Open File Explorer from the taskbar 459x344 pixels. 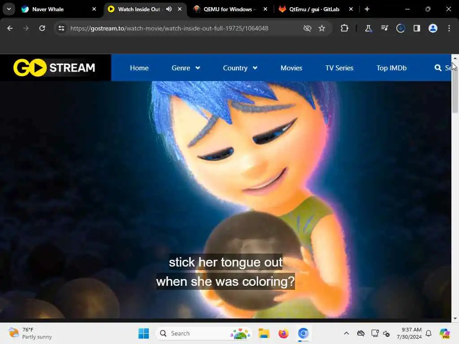264,333
